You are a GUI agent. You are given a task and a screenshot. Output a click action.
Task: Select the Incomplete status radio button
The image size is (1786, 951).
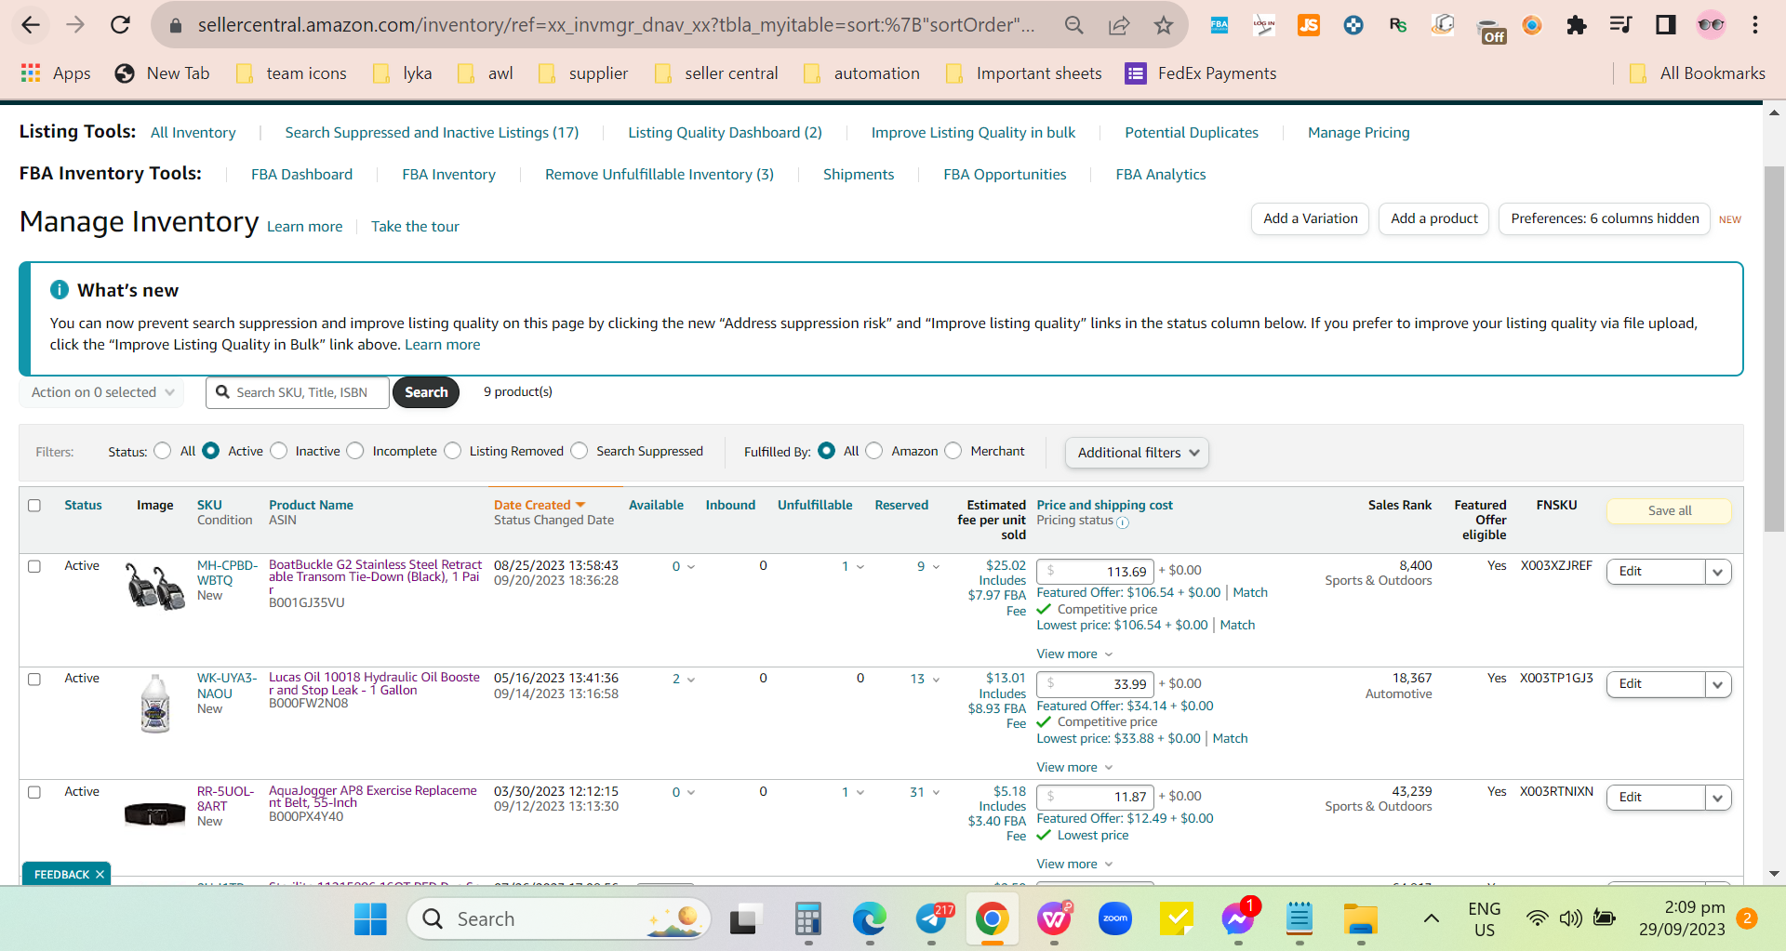(355, 451)
